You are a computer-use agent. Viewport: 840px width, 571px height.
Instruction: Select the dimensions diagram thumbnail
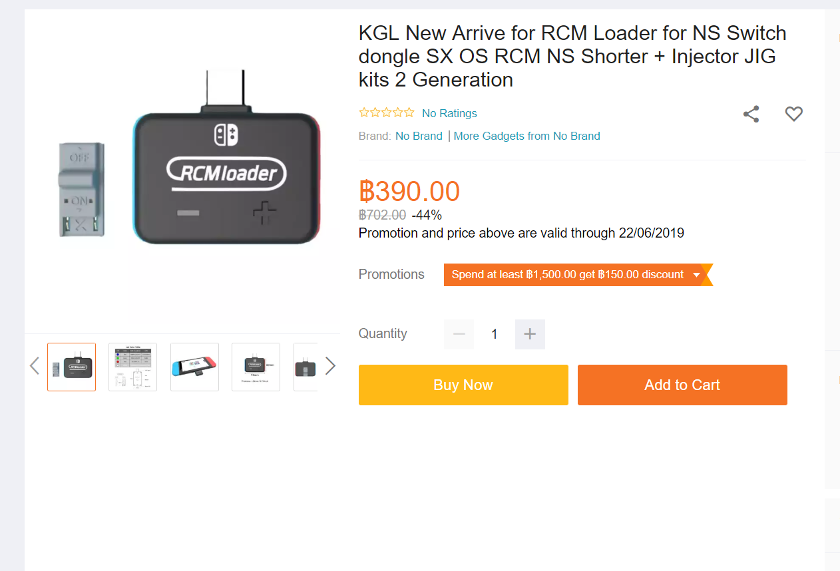pos(256,367)
